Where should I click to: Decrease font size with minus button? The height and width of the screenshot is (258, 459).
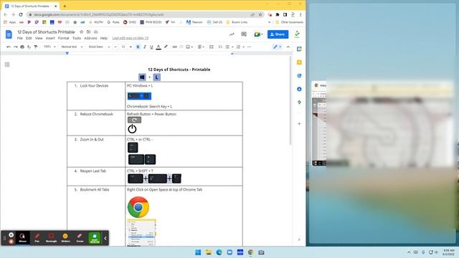[115, 47]
